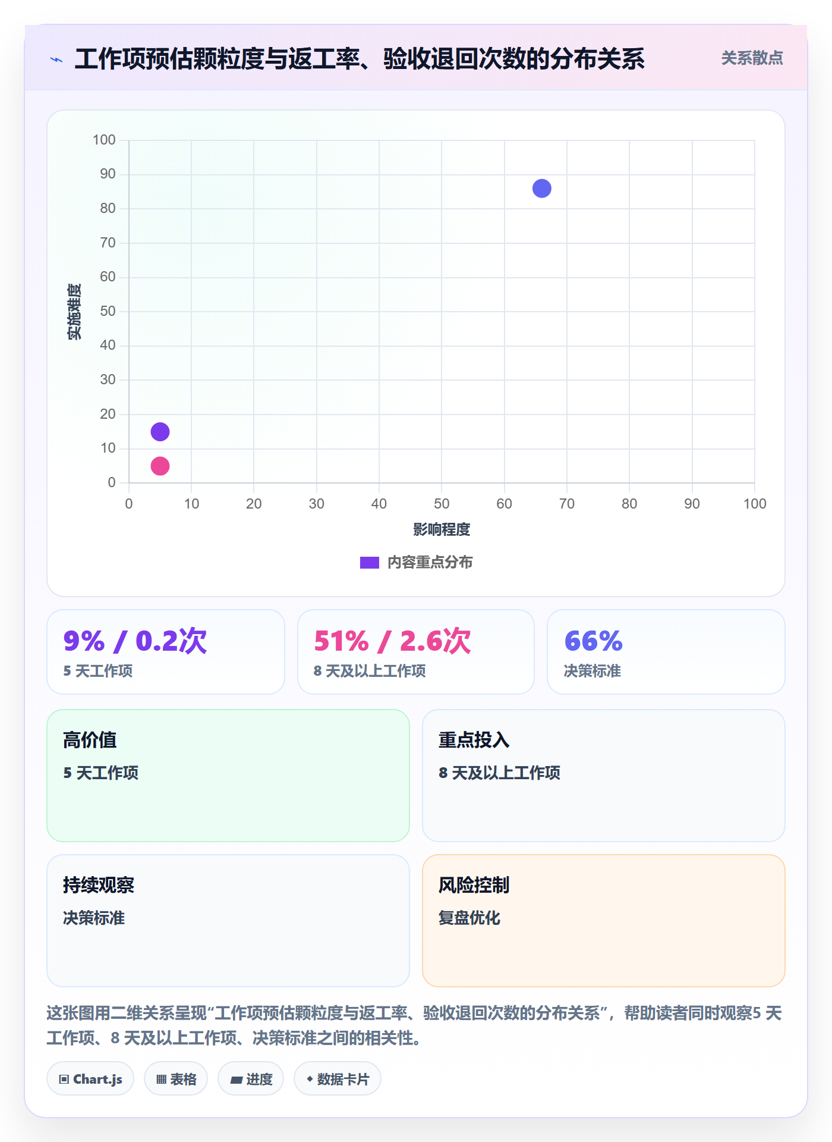Click 8 天及以上工作项 in the 重点投入 card
This screenshot has height=1142, width=832.
coord(499,773)
